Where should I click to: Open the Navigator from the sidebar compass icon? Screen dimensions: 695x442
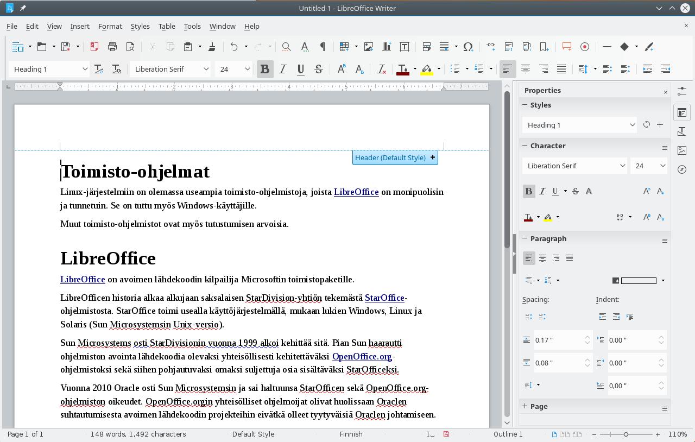point(682,169)
